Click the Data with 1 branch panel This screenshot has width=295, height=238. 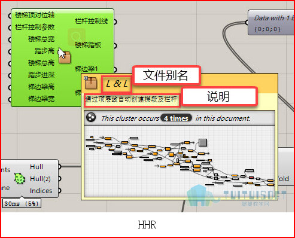pos(271,23)
